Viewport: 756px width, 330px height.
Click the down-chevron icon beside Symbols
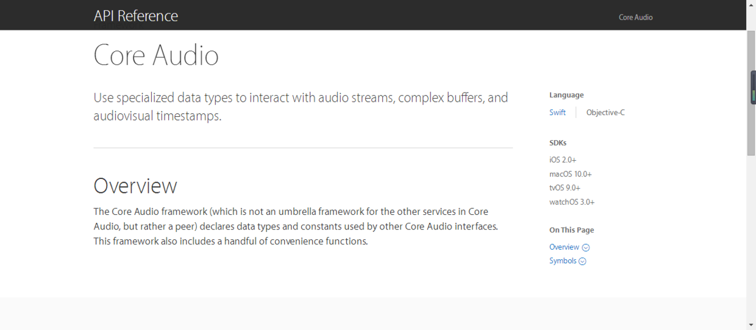click(582, 261)
